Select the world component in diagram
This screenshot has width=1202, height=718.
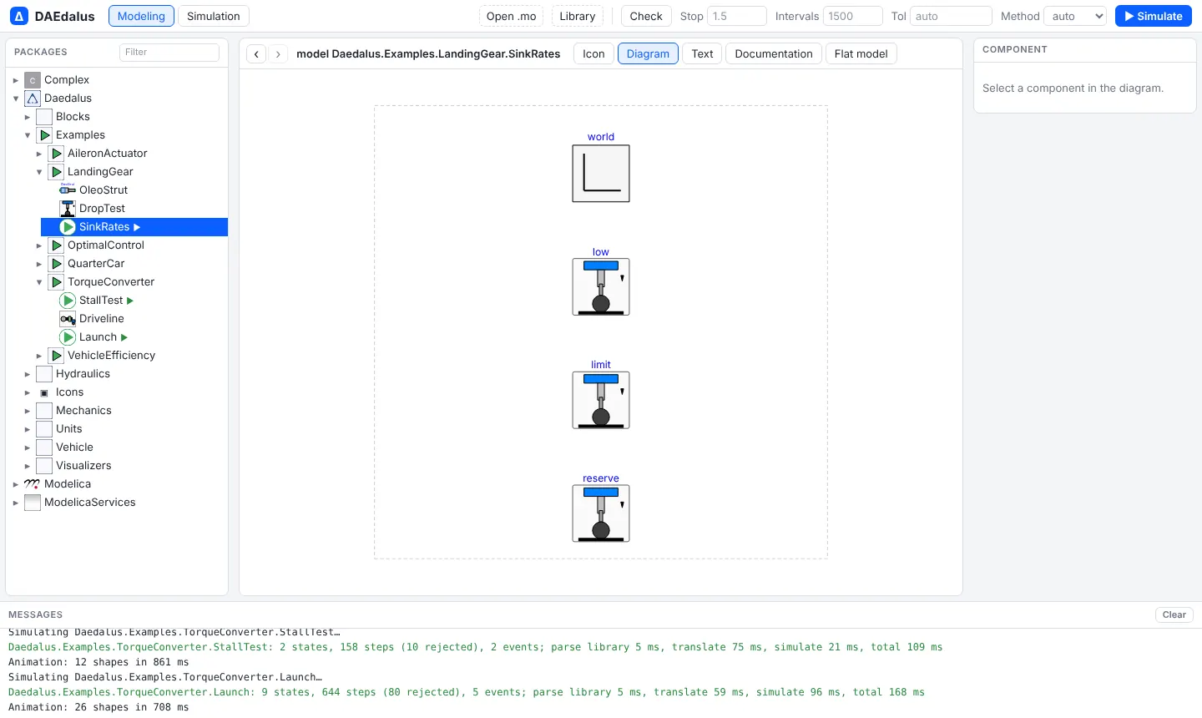click(601, 174)
